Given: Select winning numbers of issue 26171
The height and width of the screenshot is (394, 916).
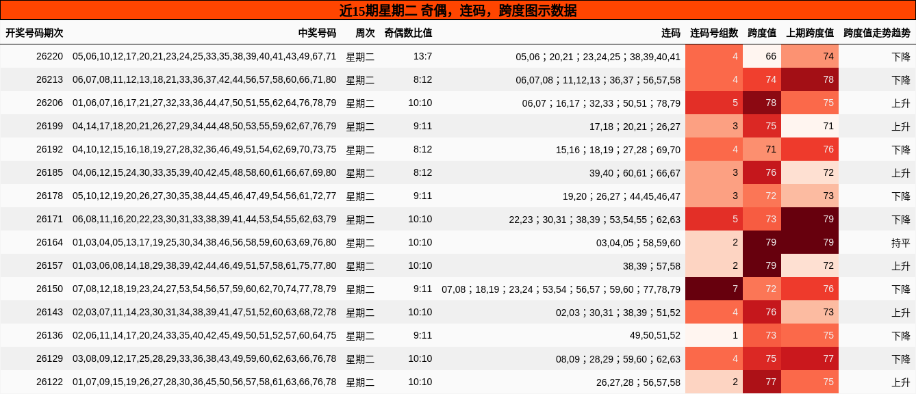Looking at the screenshot, I should 204,219.
